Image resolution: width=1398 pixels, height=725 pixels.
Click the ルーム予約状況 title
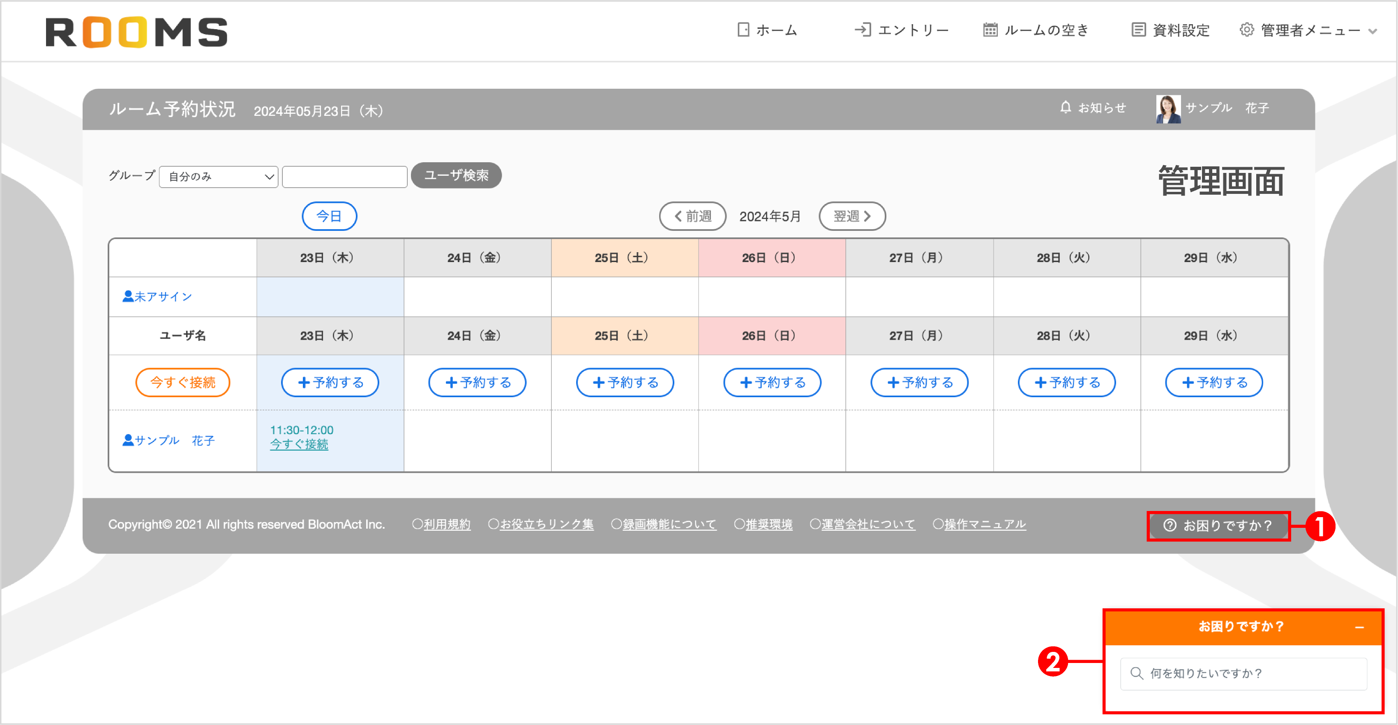click(x=172, y=109)
